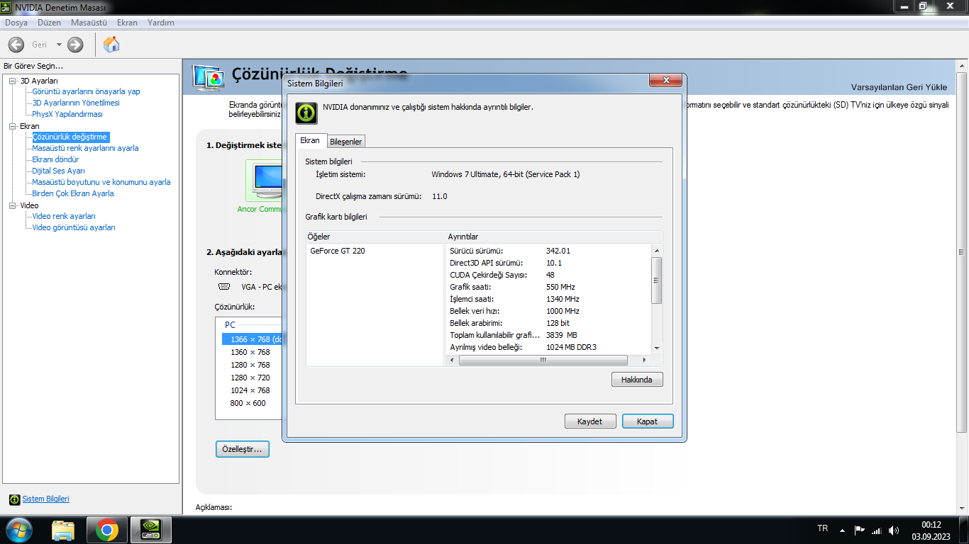The image size is (969, 544).
Task: Open Video görüntüsü ayarları
Action: (74, 227)
